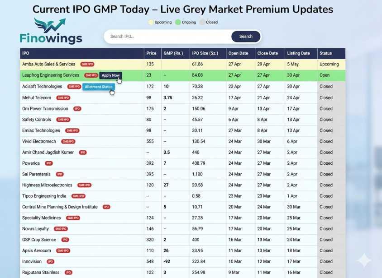
Task: Click the IPO badge next to Om Power Transmission
Action: coord(77,109)
